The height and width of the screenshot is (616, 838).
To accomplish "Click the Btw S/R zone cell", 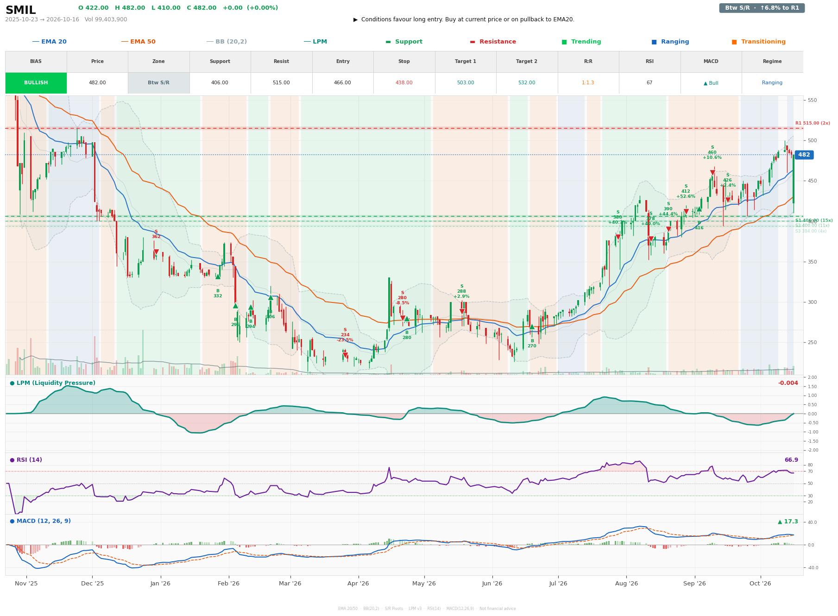I will click(158, 83).
